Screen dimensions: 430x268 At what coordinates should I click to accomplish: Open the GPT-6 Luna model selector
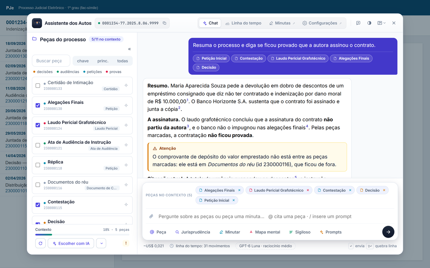tap(265, 246)
